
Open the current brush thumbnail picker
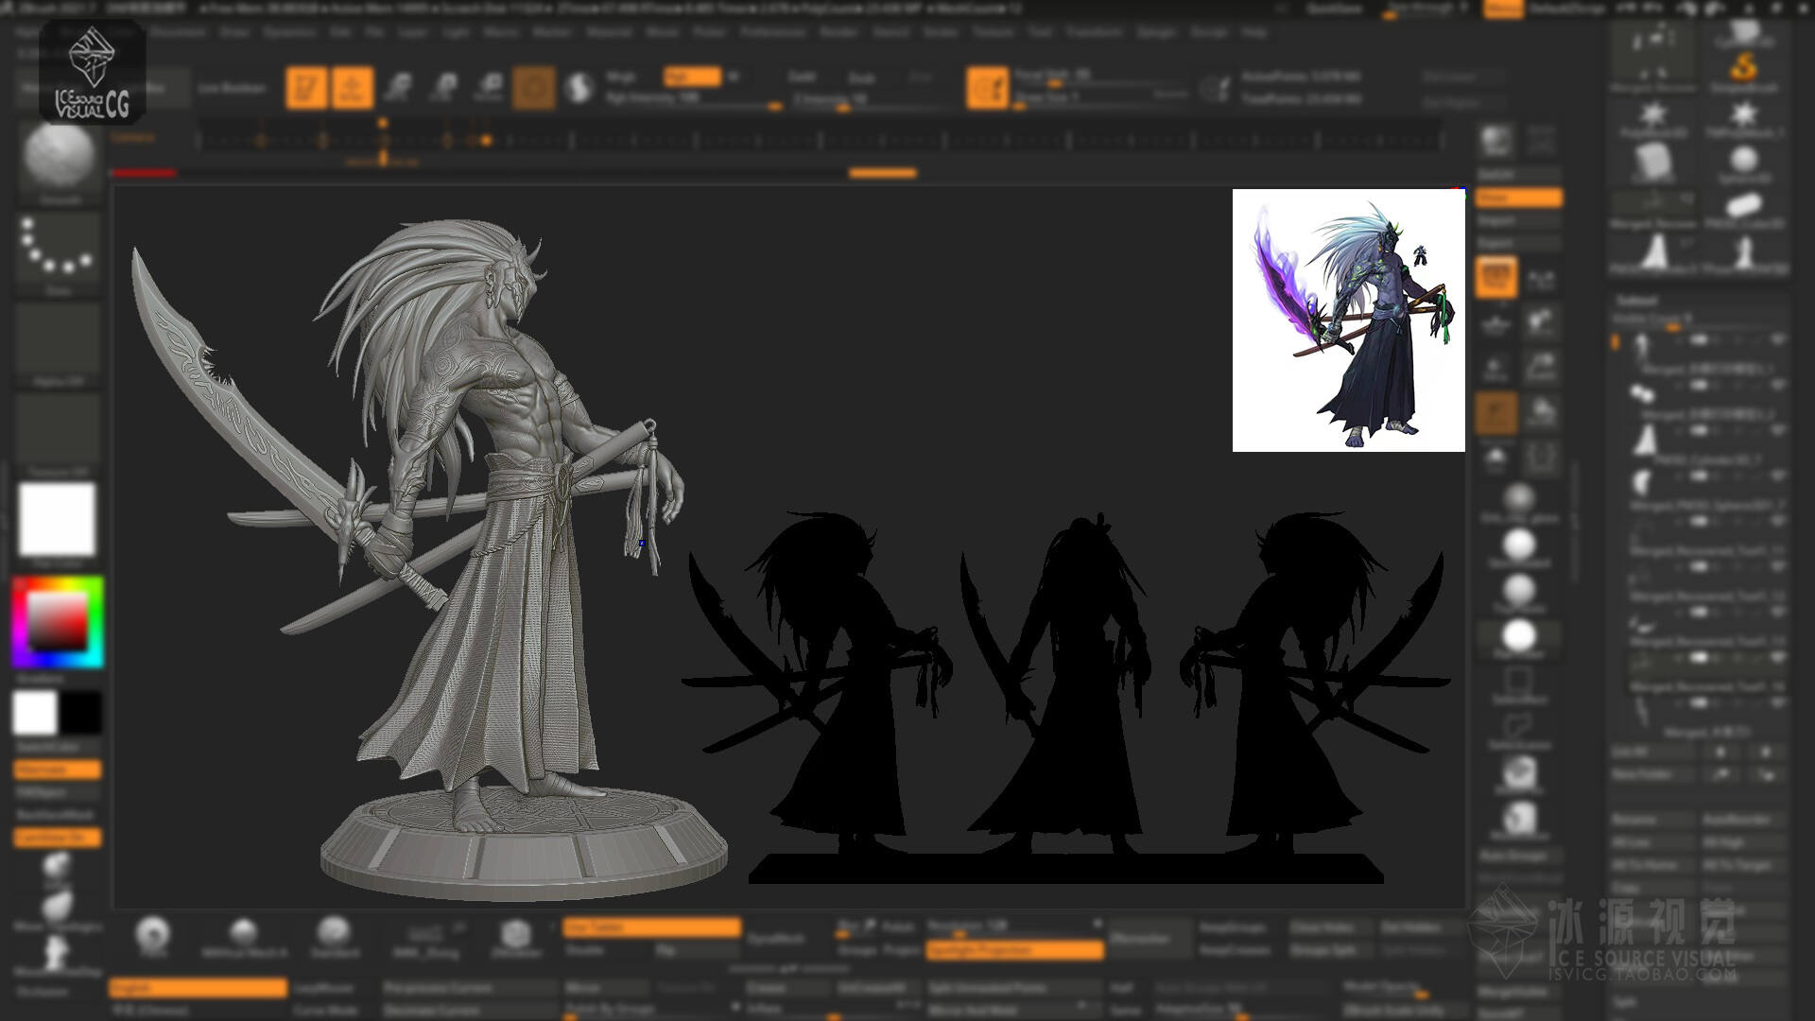tap(59, 159)
